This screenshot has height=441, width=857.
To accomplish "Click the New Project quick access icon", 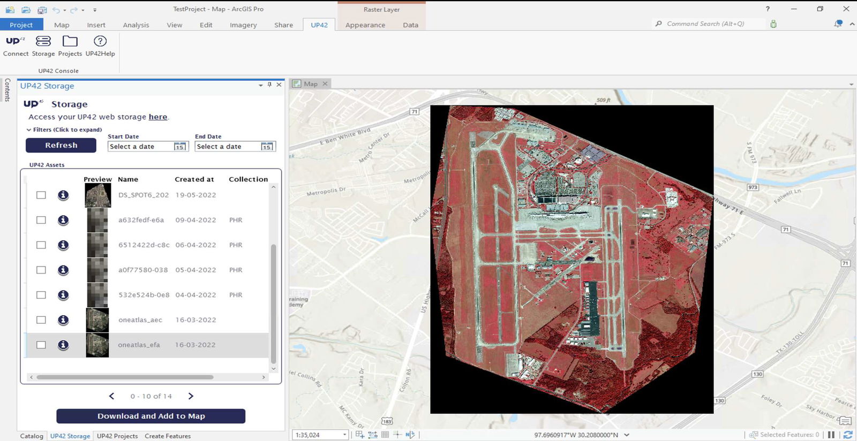I will [10, 10].
